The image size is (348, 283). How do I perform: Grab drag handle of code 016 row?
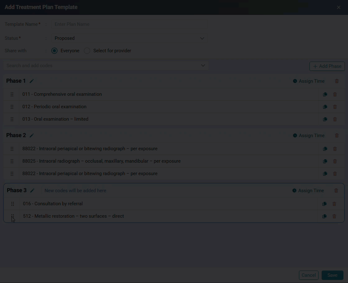coord(13,204)
